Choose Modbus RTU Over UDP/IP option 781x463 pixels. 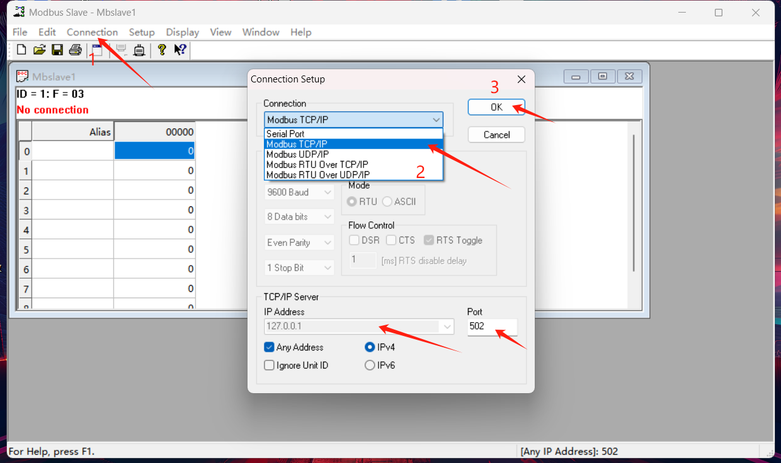[354, 175]
